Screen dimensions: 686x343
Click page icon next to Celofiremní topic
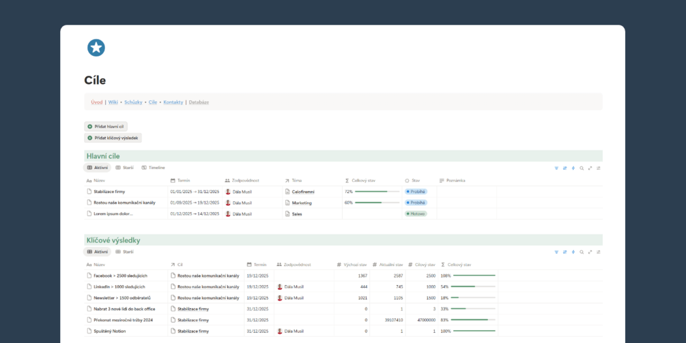(287, 192)
